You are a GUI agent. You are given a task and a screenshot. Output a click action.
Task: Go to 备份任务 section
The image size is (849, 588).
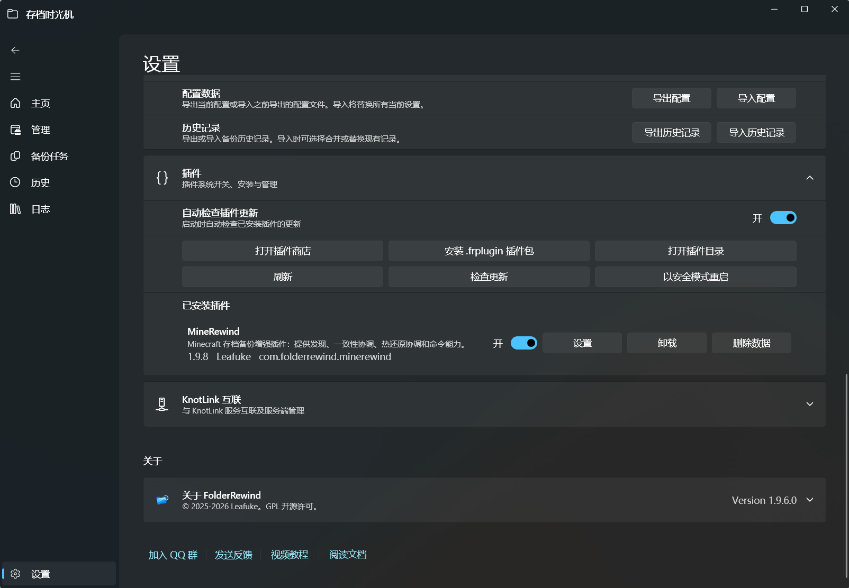point(59,156)
